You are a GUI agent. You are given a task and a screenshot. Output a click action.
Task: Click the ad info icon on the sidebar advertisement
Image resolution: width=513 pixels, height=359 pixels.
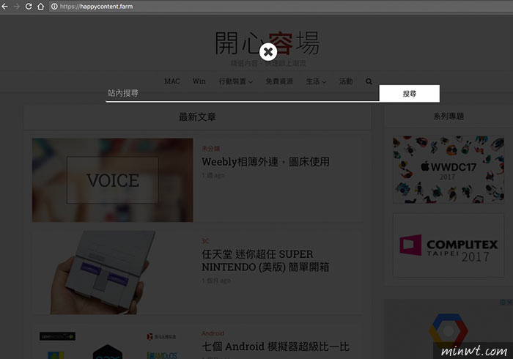503,302
